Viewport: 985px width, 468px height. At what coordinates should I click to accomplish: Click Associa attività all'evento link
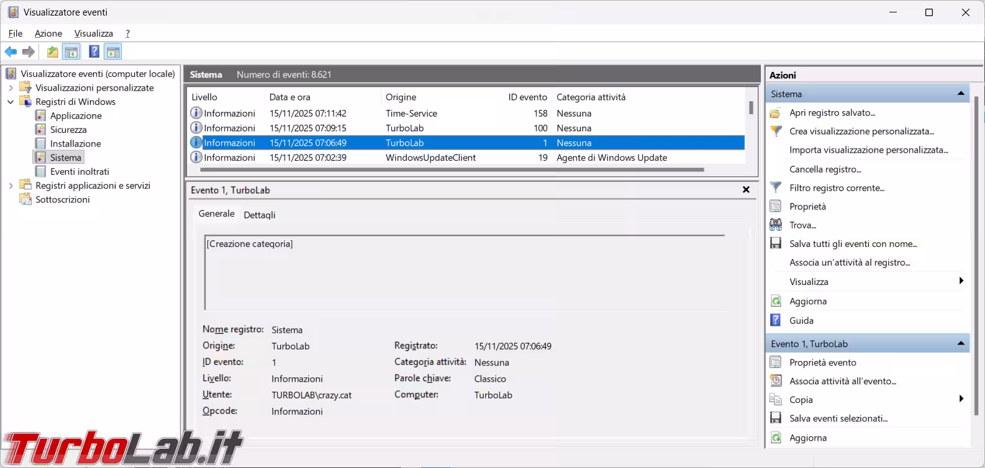point(842,381)
